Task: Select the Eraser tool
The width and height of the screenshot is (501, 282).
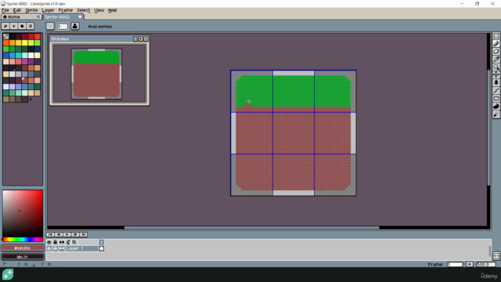Action: click(x=496, y=51)
